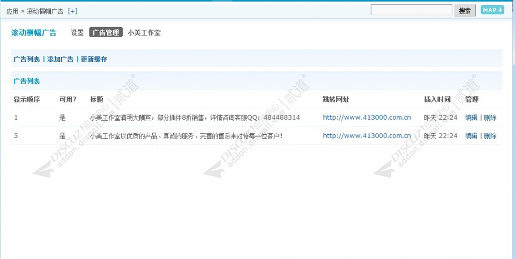
Task: Open the URL link in row 5
Action: click(x=367, y=135)
